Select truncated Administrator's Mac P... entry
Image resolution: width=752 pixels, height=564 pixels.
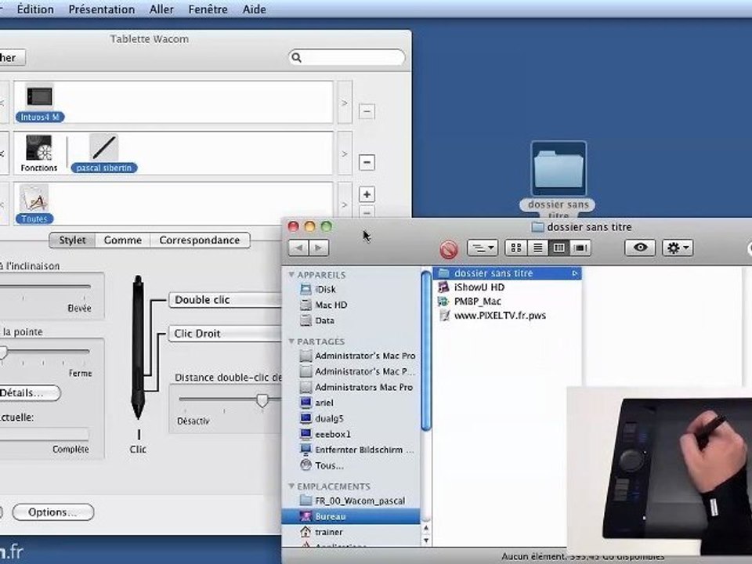coord(358,371)
